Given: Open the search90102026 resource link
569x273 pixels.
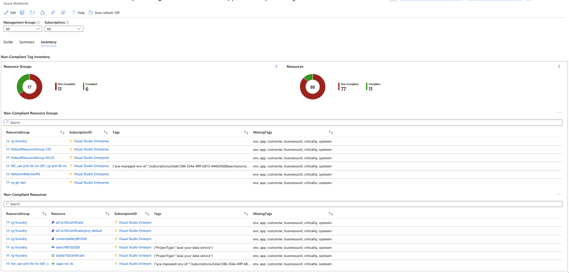Looking at the screenshot, I should 68,247.
